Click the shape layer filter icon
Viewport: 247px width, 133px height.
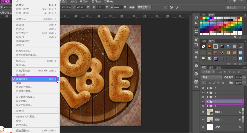(x=234, y=72)
